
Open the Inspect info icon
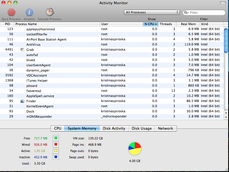tap(29, 12)
